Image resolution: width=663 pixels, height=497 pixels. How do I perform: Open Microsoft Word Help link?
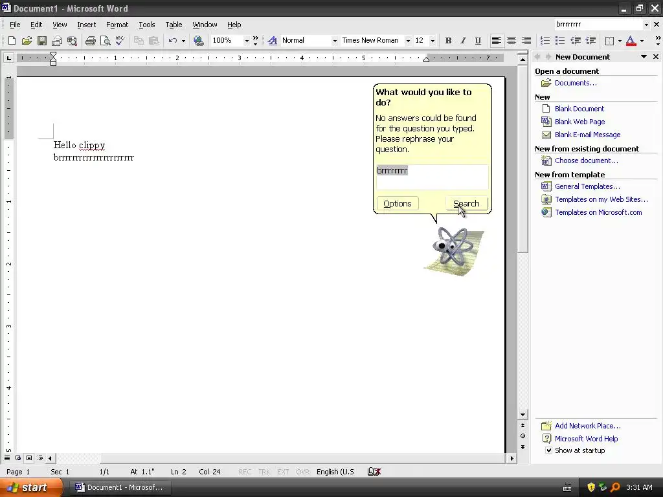click(586, 439)
